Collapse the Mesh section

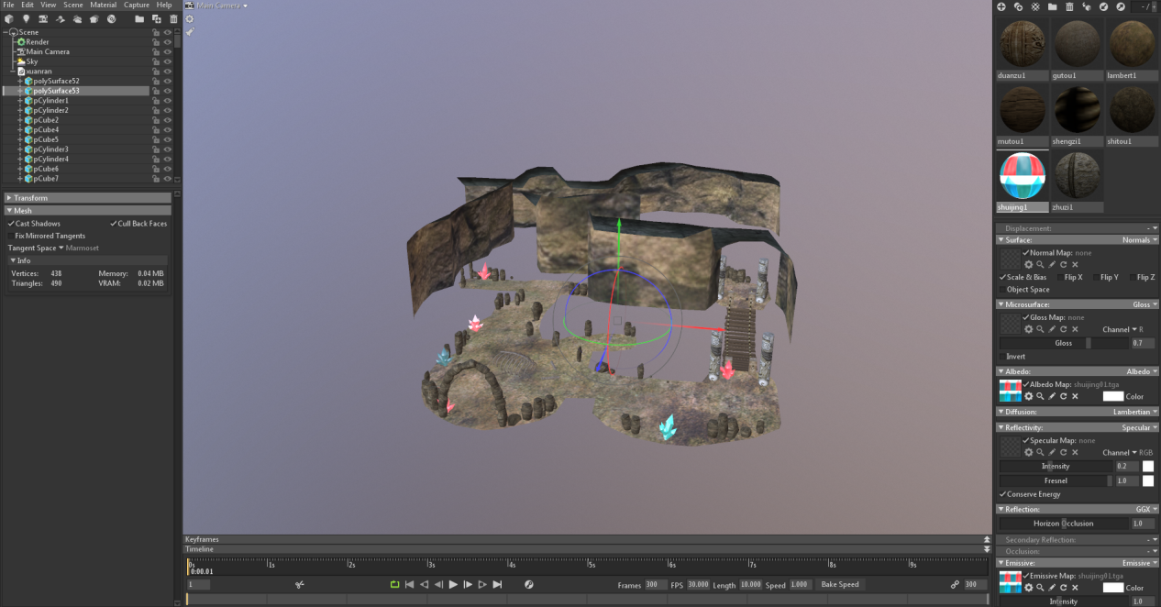coord(88,211)
